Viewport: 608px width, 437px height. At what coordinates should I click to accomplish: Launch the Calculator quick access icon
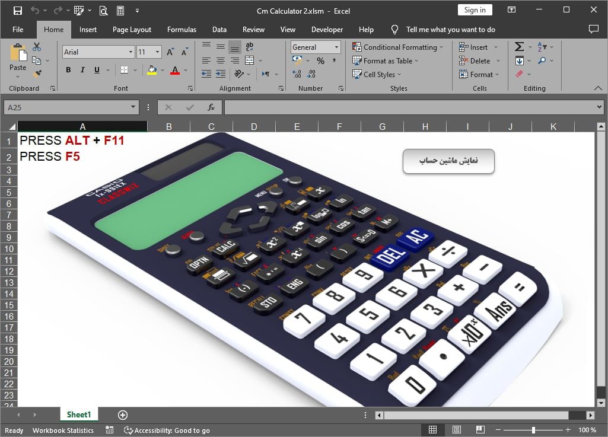120,11
